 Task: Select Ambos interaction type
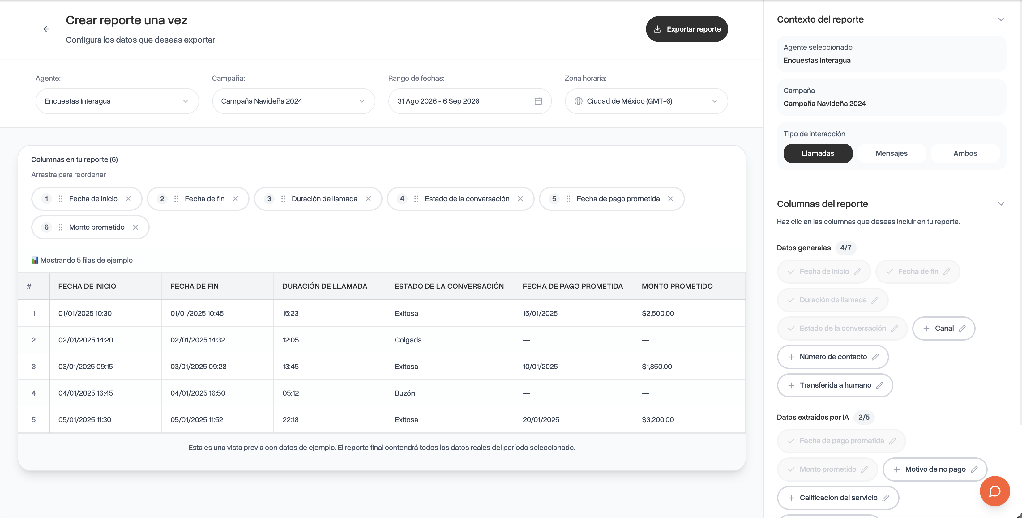click(x=965, y=154)
